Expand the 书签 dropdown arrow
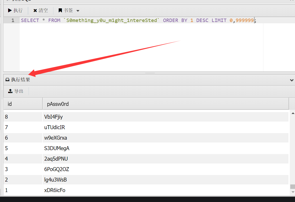Screen dimensions: 295x202 tap(78, 11)
